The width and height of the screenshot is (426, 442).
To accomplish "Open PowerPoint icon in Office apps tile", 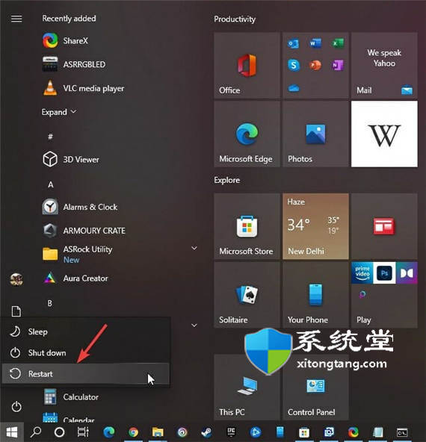I will click(315, 65).
